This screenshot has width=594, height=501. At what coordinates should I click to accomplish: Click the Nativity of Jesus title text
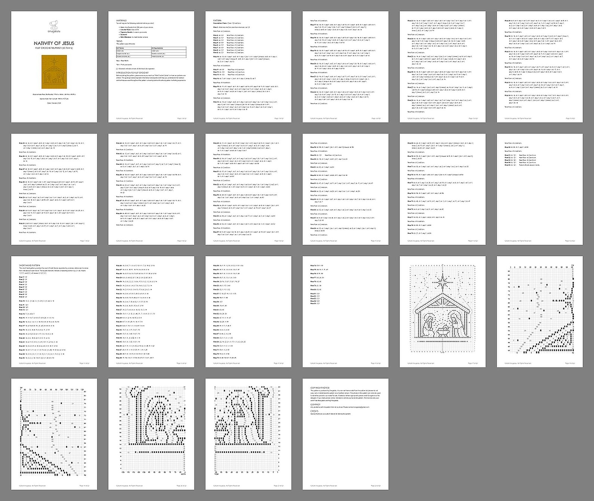(x=54, y=43)
